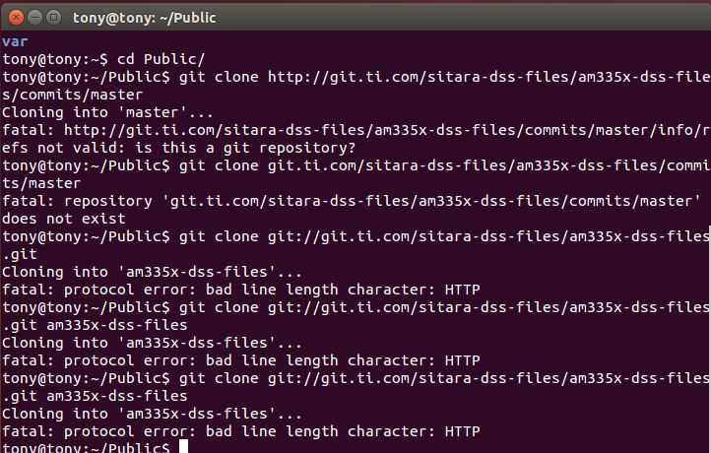The image size is (711, 453).
Task: Minimize the terminal window
Action: (x=33, y=18)
